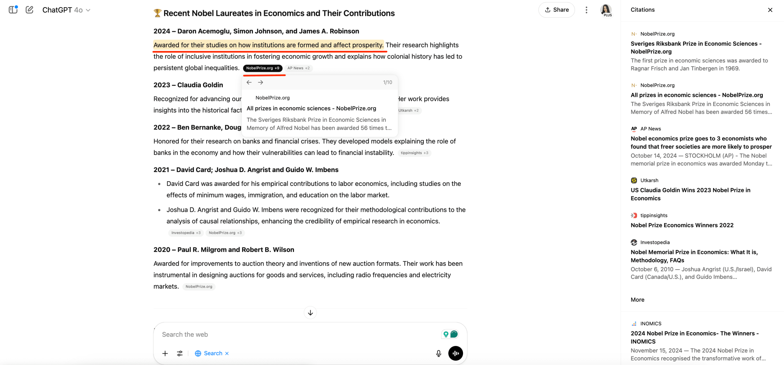Go to next citation in popup
Screen dimensions: 784x365
point(260,82)
